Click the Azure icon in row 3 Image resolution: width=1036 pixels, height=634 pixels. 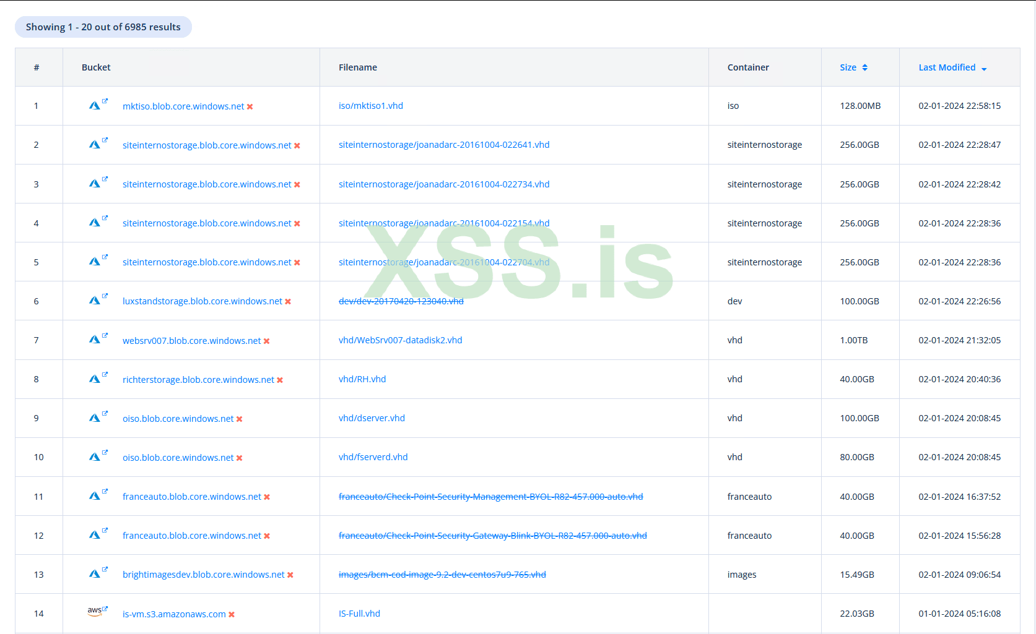click(94, 184)
